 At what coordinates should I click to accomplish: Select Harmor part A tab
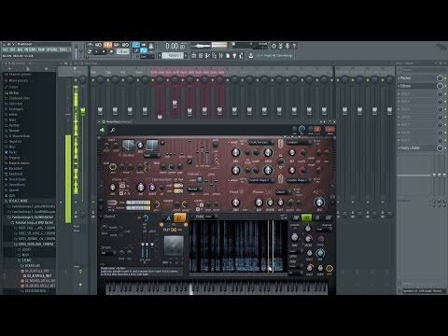[x=168, y=218]
